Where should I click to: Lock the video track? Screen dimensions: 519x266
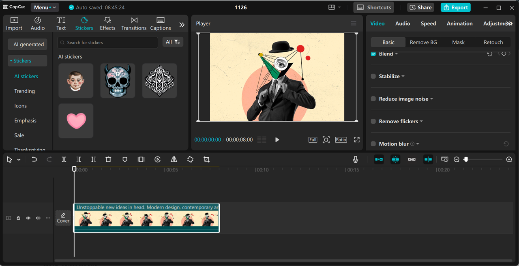(x=18, y=218)
